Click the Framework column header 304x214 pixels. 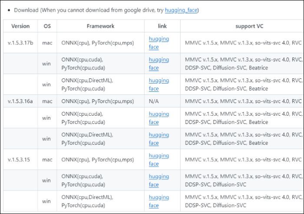pyautogui.click(x=100, y=26)
